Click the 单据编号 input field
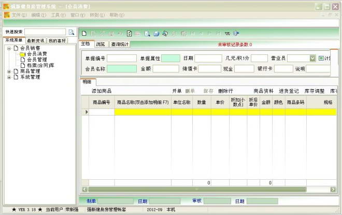Image resolution: width=342 pixels, height=215 pixels. tap(122, 58)
